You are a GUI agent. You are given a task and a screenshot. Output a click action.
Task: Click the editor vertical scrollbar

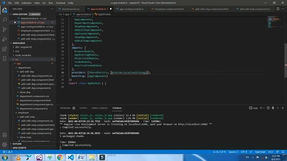click(286, 60)
